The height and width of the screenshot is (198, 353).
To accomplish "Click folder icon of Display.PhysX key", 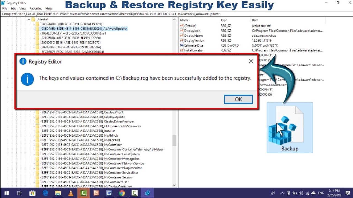I will 38,112.
